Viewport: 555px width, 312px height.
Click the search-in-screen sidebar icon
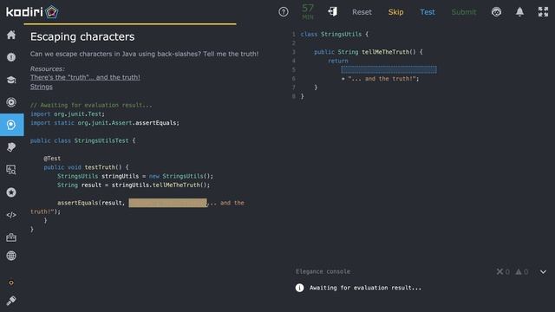tap(11, 170)
